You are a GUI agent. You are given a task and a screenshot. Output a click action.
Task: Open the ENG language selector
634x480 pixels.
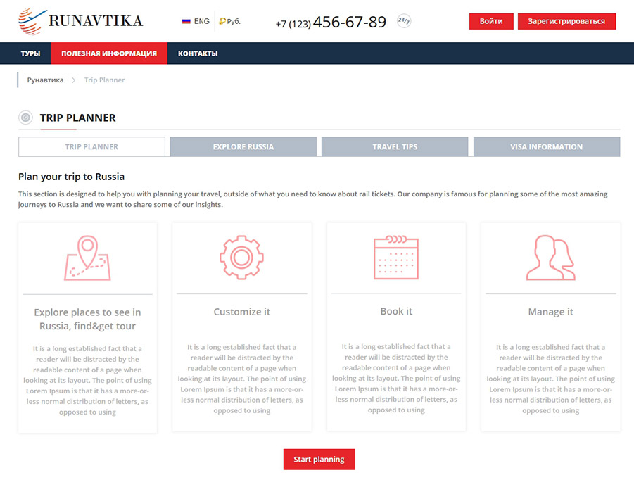pos(202,22)
